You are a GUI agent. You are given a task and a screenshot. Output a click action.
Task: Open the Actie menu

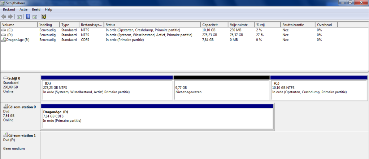coord(23,9)
